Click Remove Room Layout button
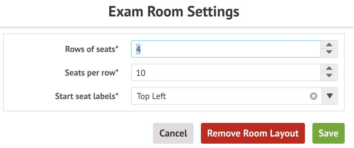Viewport: 354px width, 148px height. pos(253,133)
